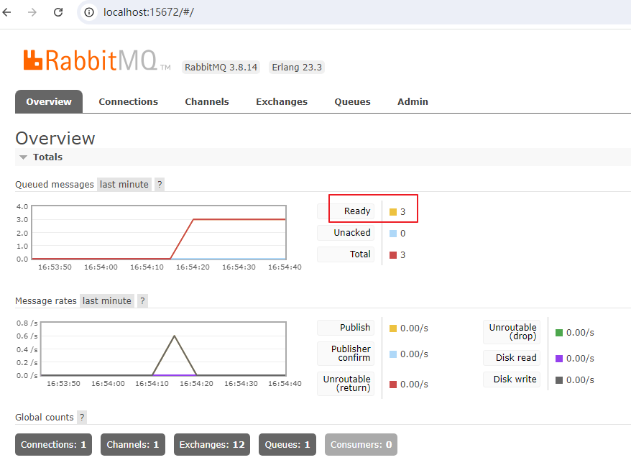Viewport: 631px width, 460px height.
Task: Click the blue Publisher confirm swatch
Action: click(393, 354)
